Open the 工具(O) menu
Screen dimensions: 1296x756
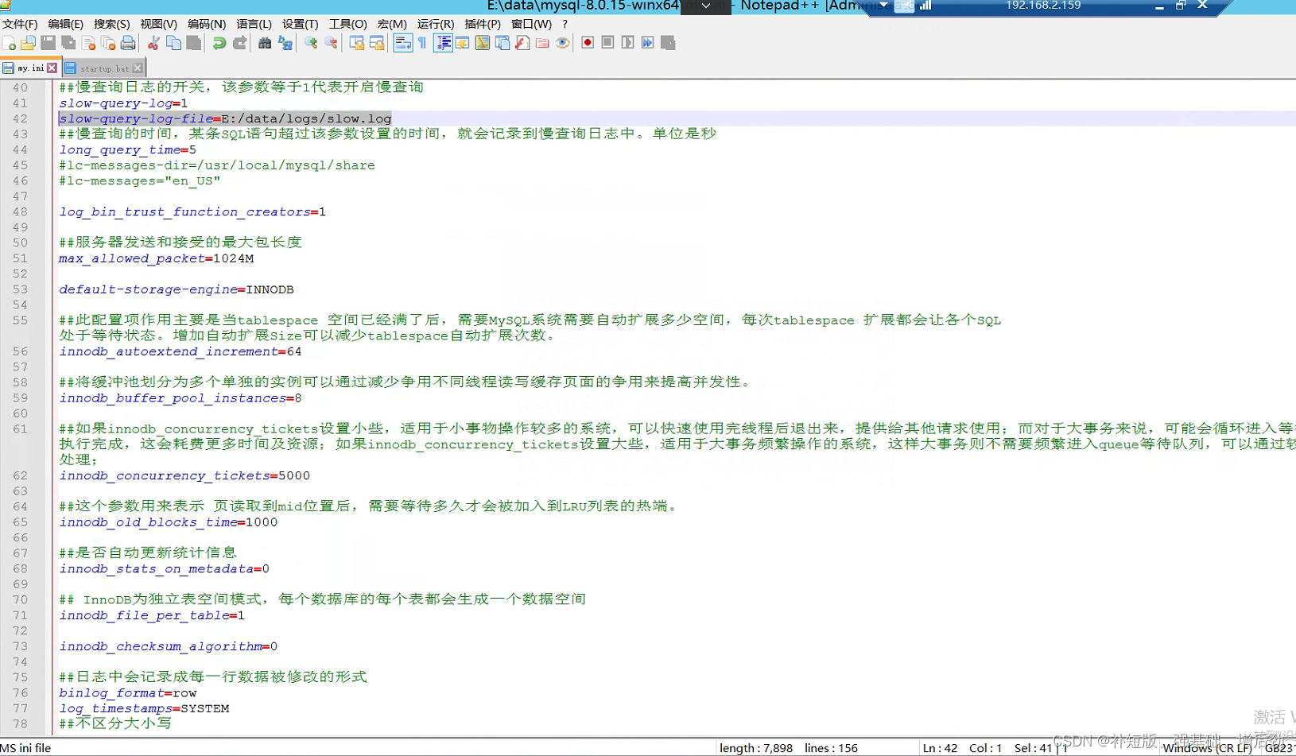(x=347, y=24)
